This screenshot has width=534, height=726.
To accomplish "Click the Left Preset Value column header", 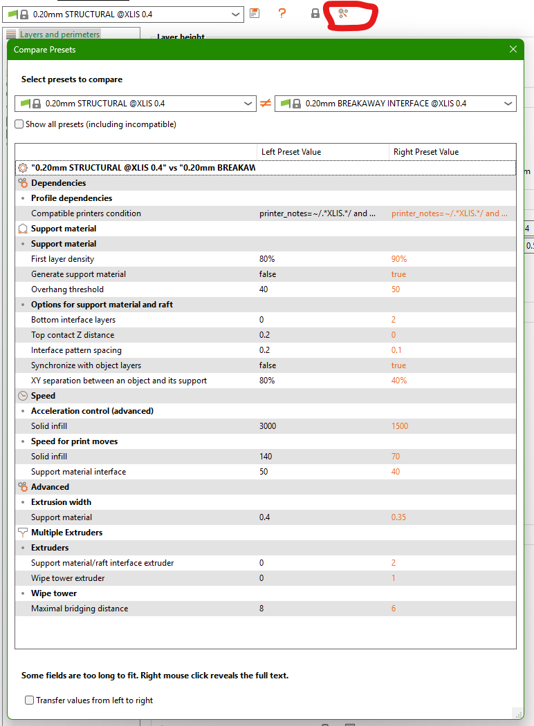I will (322, 152).
